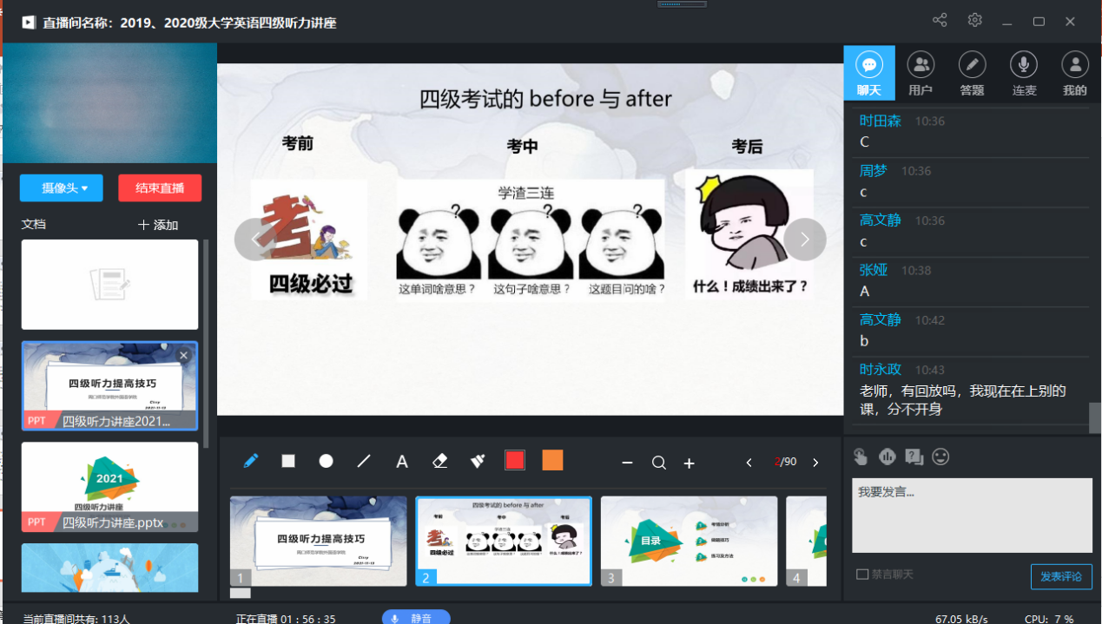Open the 连麦 mic-link tab
1102x624 pixels.
1025,72
